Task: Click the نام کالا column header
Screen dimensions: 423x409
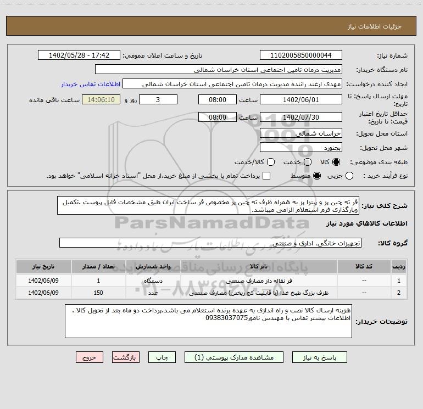Action: [259, 267]
